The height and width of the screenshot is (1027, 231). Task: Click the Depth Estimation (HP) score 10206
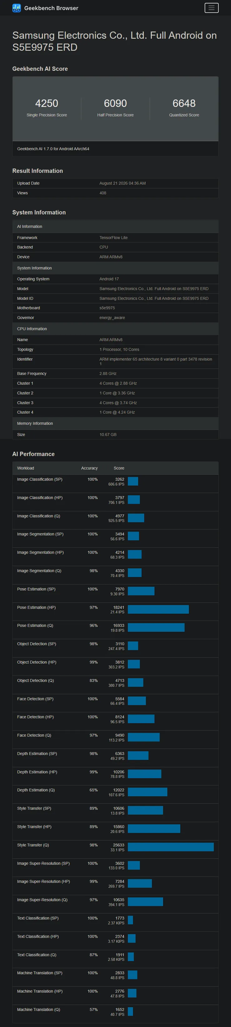coord(119,772)
